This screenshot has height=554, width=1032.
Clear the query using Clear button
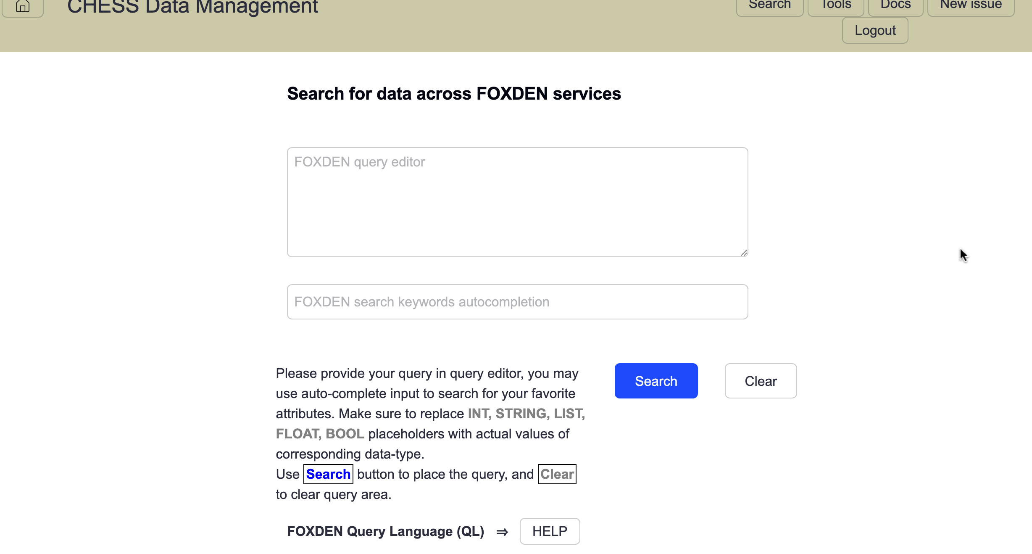[x=761, y=381]
